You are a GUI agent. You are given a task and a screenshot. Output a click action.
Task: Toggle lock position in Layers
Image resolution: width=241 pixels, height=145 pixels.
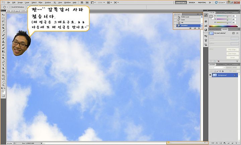point(220,71)
